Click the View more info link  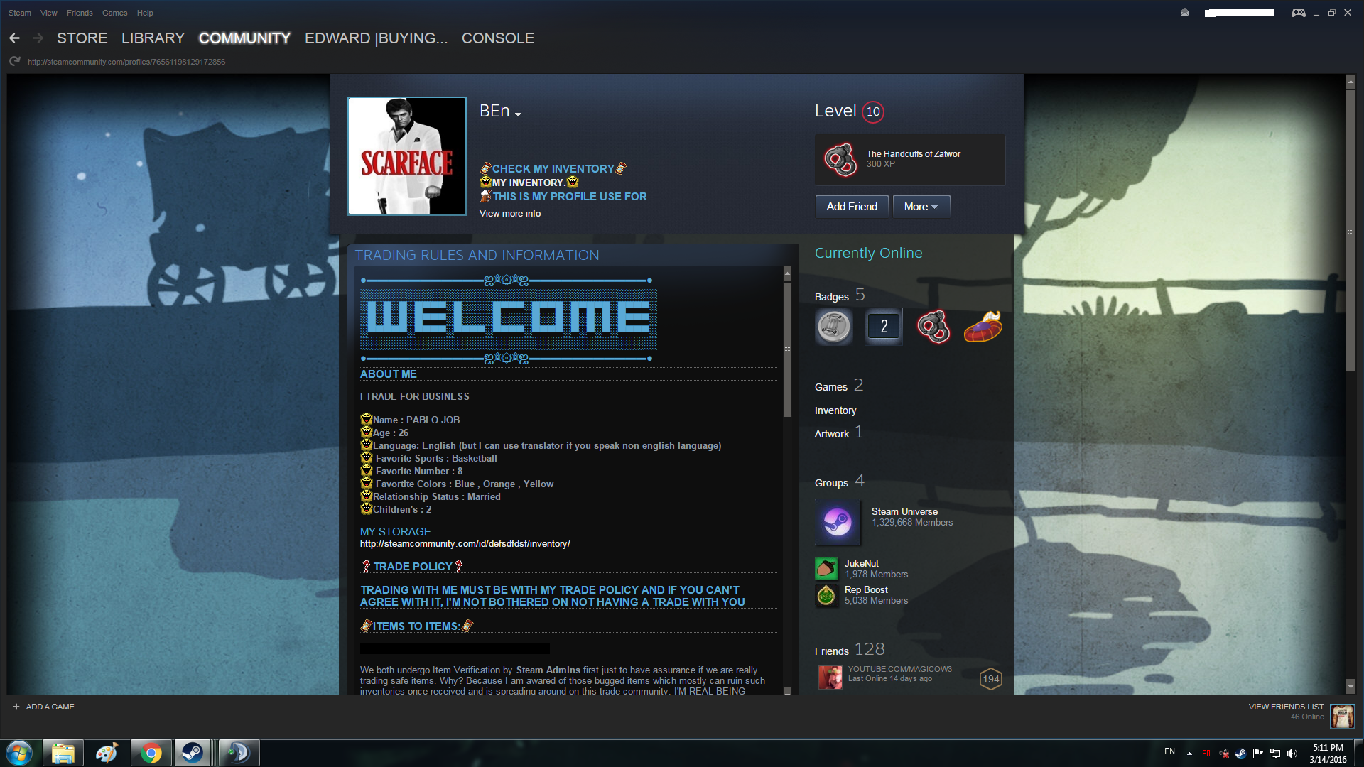(x=509, y=213)
